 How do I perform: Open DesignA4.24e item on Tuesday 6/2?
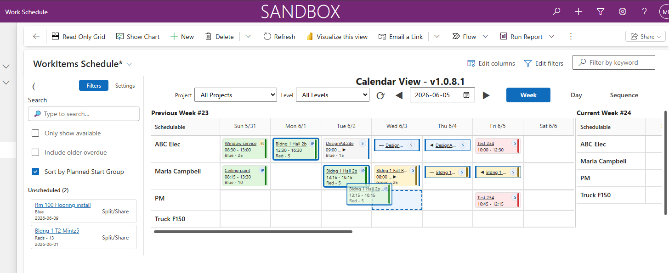coord(340,144)
